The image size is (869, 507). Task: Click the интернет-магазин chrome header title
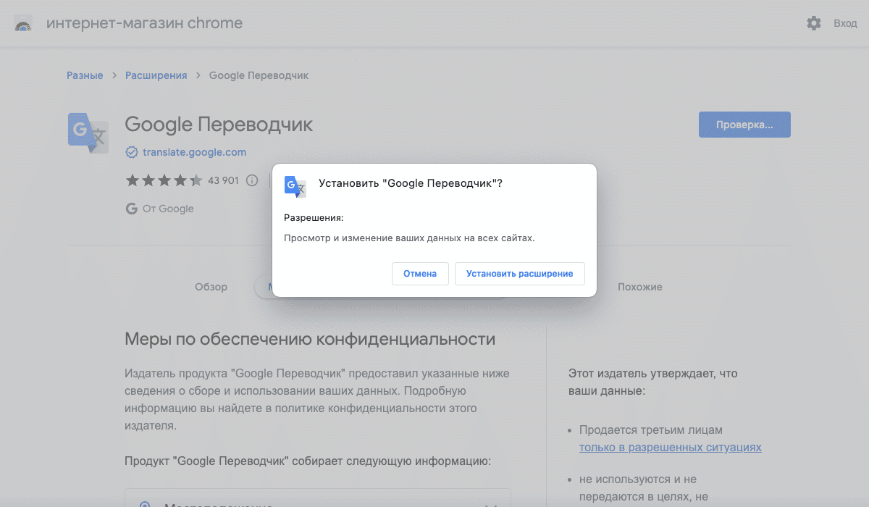click(x=144, y=23)
